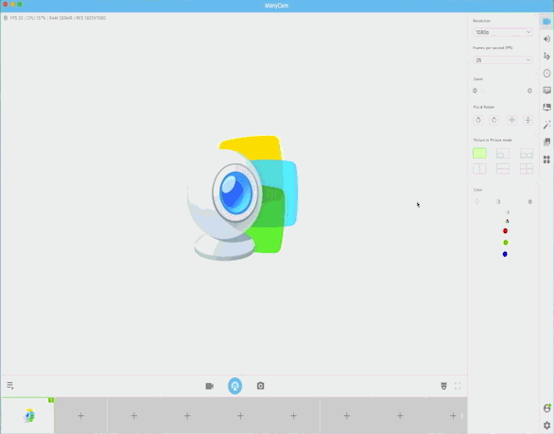
Task: Expand the presets list arrow at right
Action: click(x=462, y=416)
